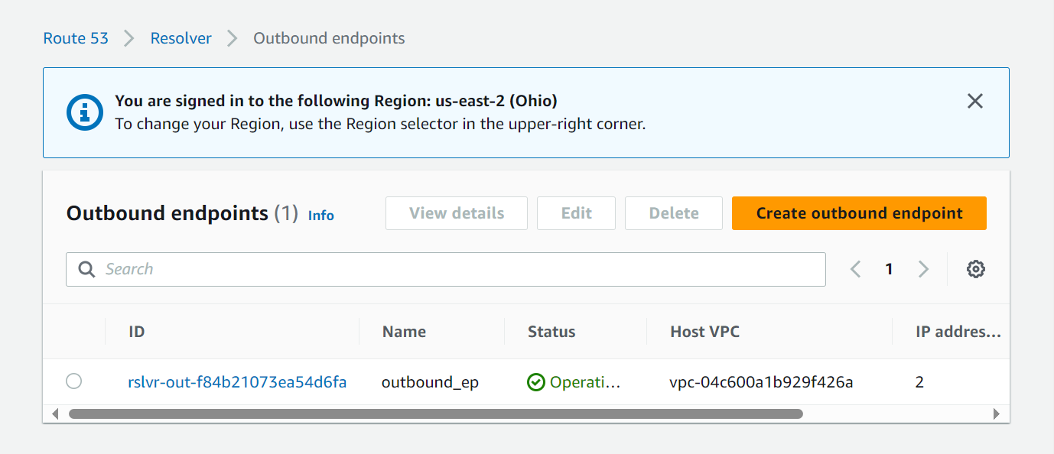Click the green Operational status icon
This screenshot has height=454, width=1054.
click(x=536, y=381)
